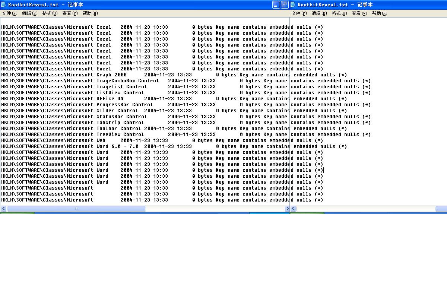The width and height of the screenshot is (447, 298).
Task: Open 查看(V) menu in right Notepad window
Action: [x=359, y=13]
